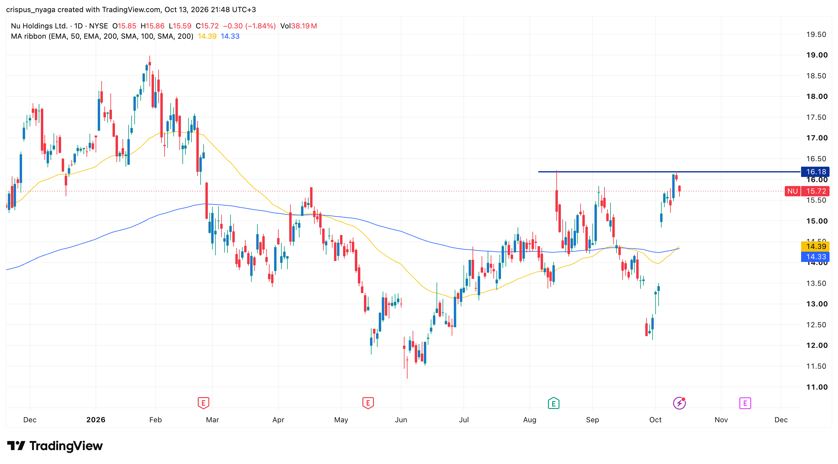
Task: Click the magenta upcoming earnings marker before November
Action: pyautogui.click(x=745, y=403)
